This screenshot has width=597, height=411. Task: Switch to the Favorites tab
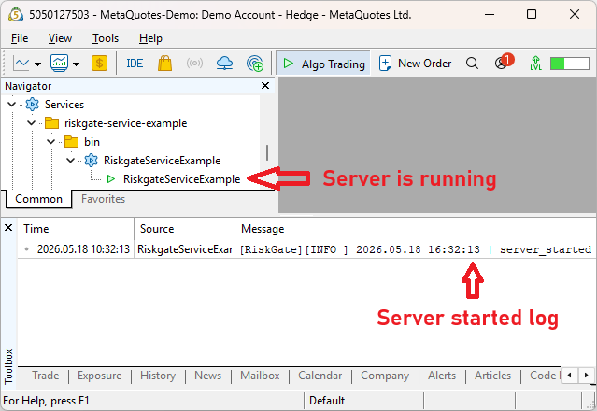[x=103, y=199]
